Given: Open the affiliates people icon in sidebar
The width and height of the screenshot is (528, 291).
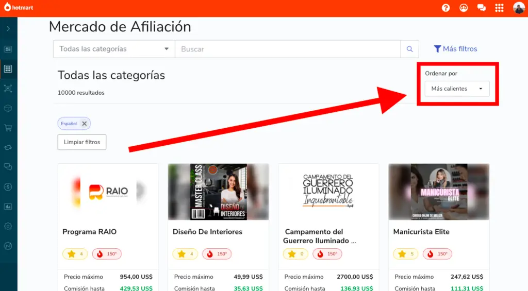Looking at the screenshot, I should tap(8, 89).
